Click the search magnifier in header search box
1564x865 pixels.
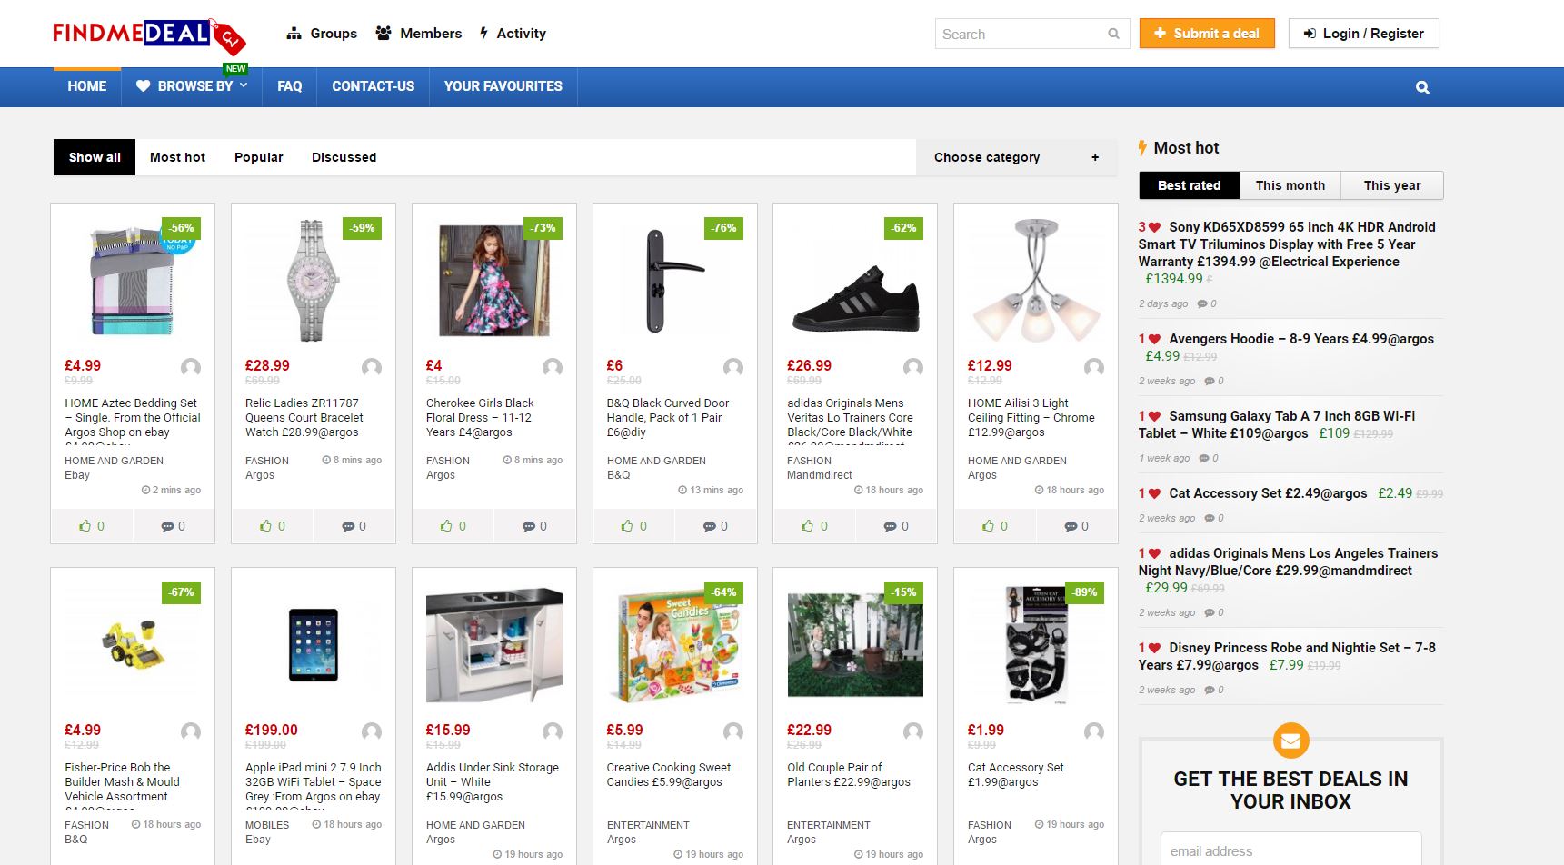1113,34
